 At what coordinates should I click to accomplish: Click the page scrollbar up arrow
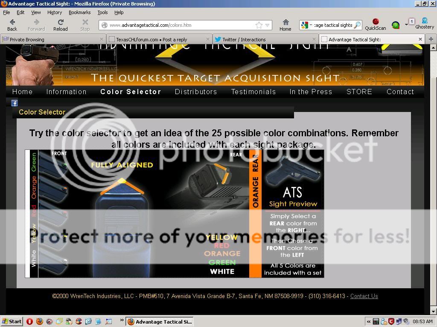pos(434,48)
